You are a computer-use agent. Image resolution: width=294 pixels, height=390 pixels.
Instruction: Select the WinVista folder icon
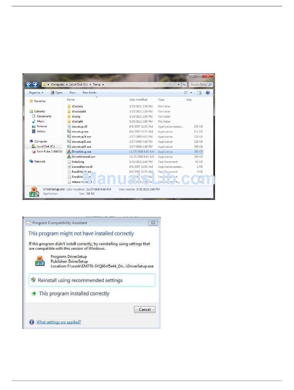point(69,106)
